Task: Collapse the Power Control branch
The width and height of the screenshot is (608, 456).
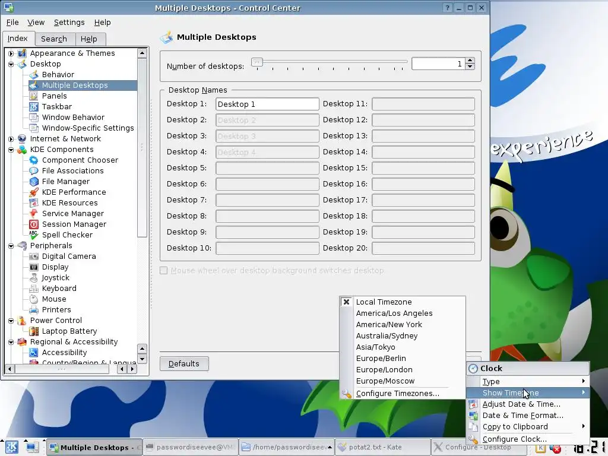Action: tap(11, 321)
